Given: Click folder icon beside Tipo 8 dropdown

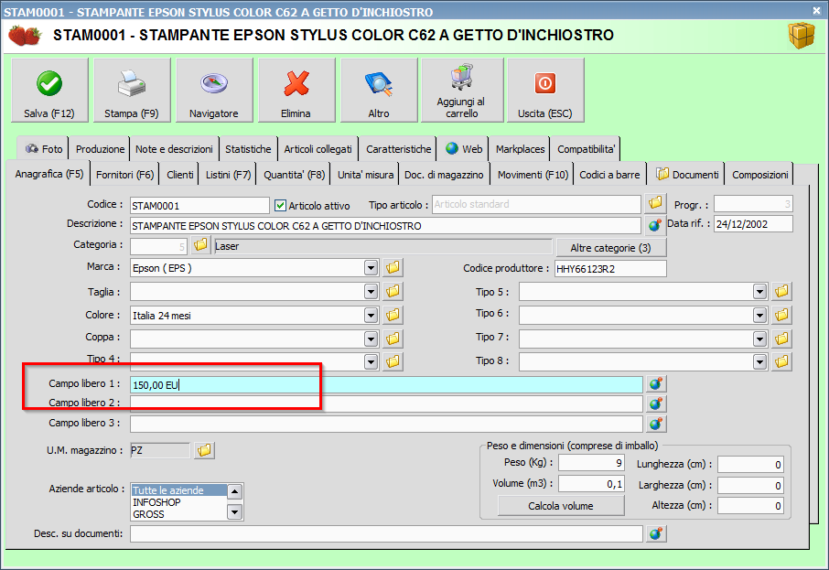Looking at the screenshot, I should [782, 361].
